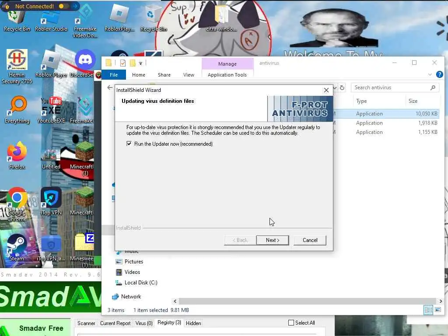Click the Explorer back arrow
This screenshot has height=336, width=448.
pyautogui.click(x=110, y=87)
